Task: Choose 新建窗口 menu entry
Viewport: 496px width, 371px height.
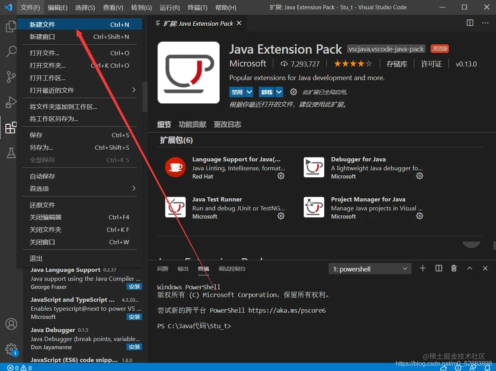Action: pyautogui.click(x=79, y=37)
